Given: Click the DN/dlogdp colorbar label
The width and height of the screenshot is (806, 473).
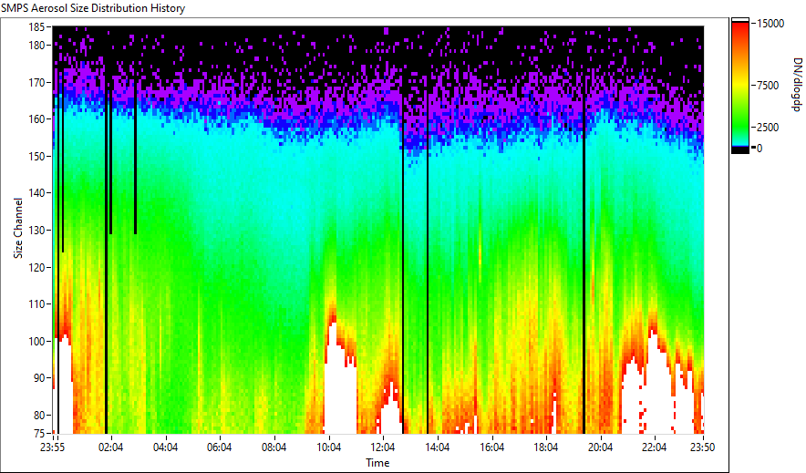Looking at the screenshot, I should 797,84.
